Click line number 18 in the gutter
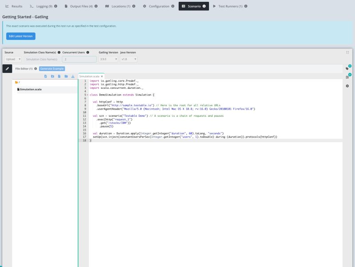The image size is (355, 267). pos(84,140)
